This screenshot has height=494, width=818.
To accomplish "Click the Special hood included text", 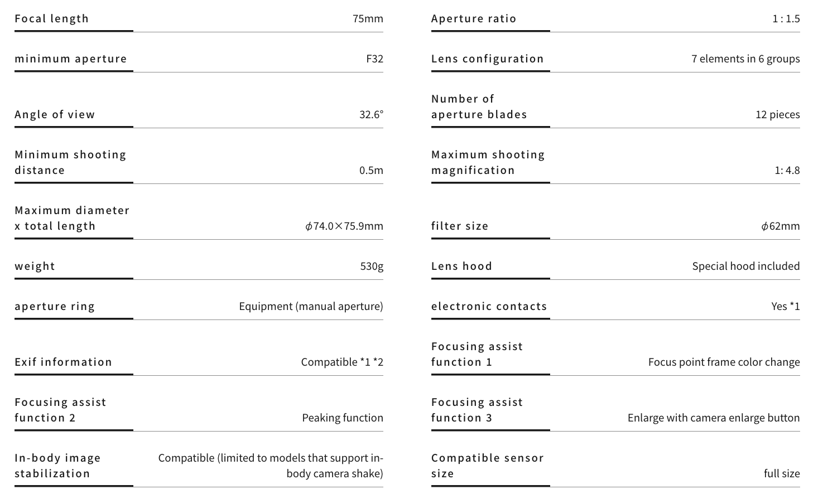I will [745, 266].
